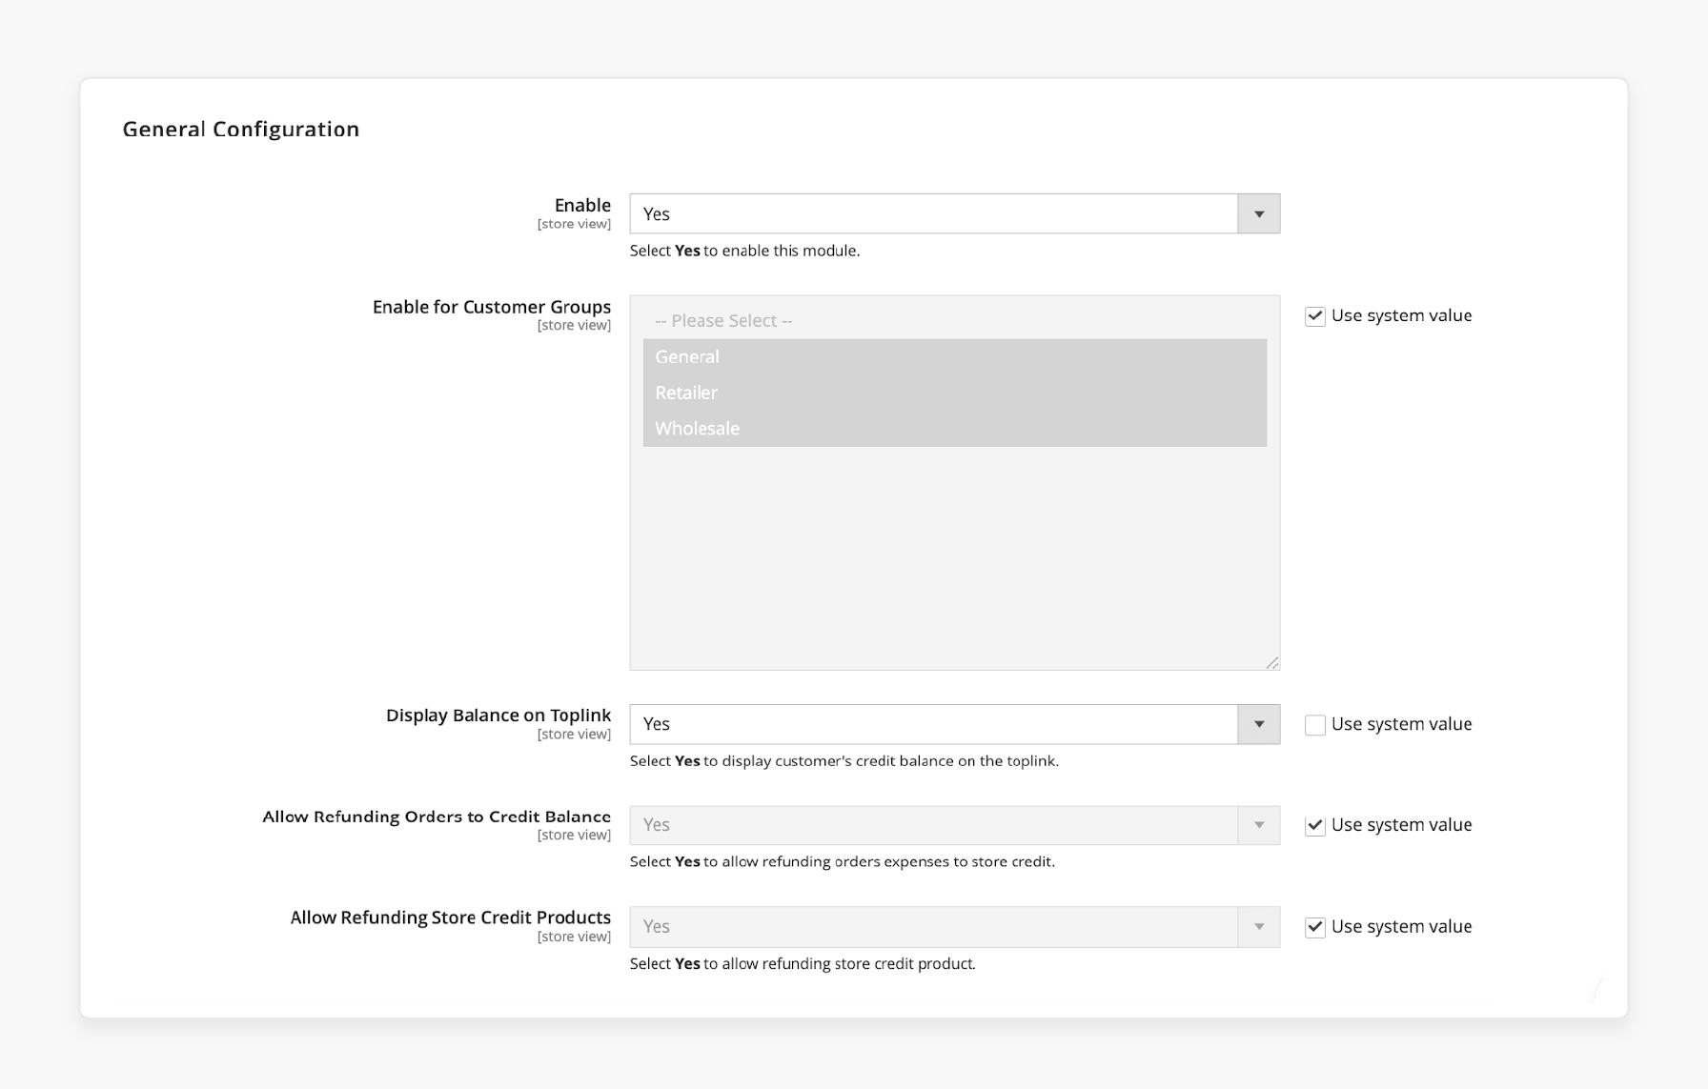Check Use system value for Display Balance
Image resolution: width=1708 pixels, height=1089 pixels.
(x=1315, y=725)
